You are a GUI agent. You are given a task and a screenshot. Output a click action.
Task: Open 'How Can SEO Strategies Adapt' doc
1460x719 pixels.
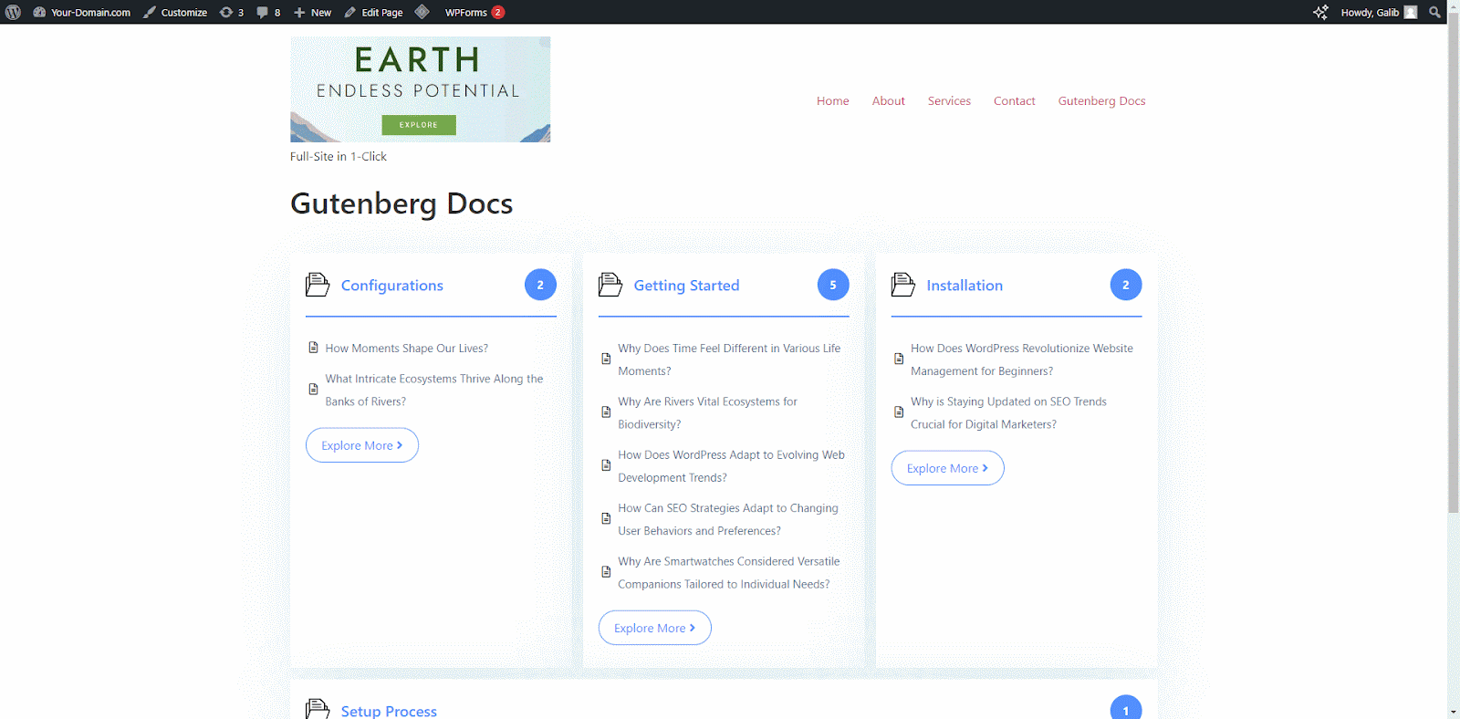(x=727, y=519)
